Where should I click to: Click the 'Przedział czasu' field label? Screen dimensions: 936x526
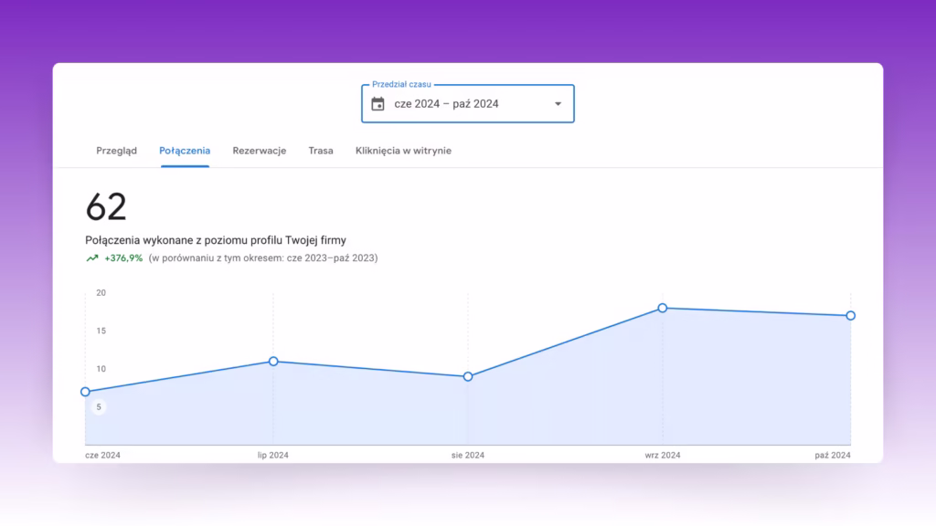[x=401, y=84]
